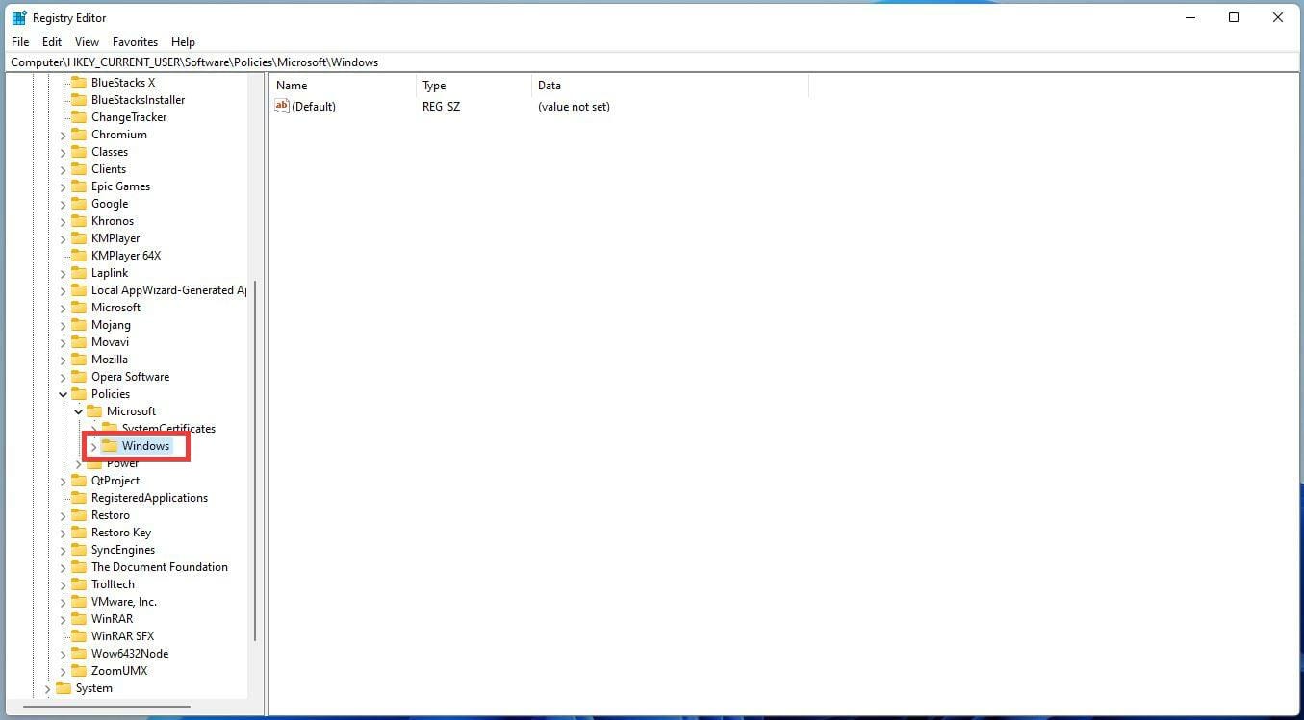Click the Epic Games folder icon
The width and height of the screenshot is (1304, 720).
tap(78, 186)
